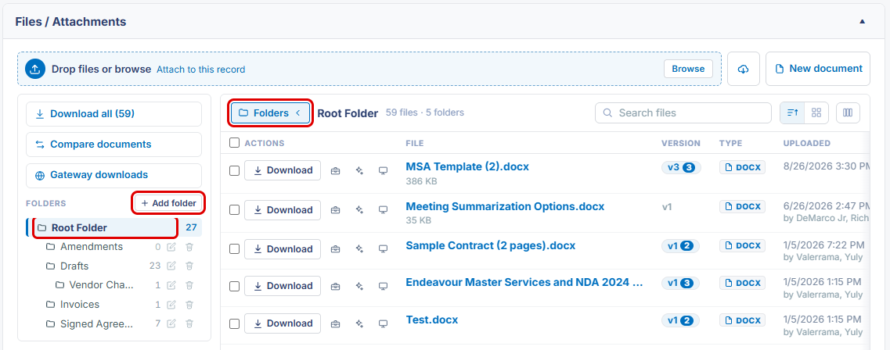Screen dimensions: 890x350
Task: Click sparkle AI icon for Endeavour Master Services row
Action: [x=359, y=286]
